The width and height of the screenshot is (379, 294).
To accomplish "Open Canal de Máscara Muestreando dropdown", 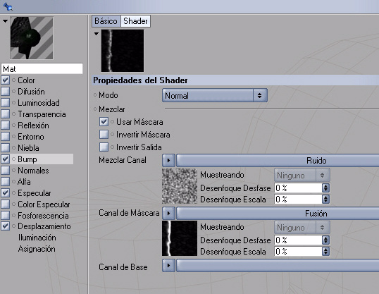I will tap(302, 227).
